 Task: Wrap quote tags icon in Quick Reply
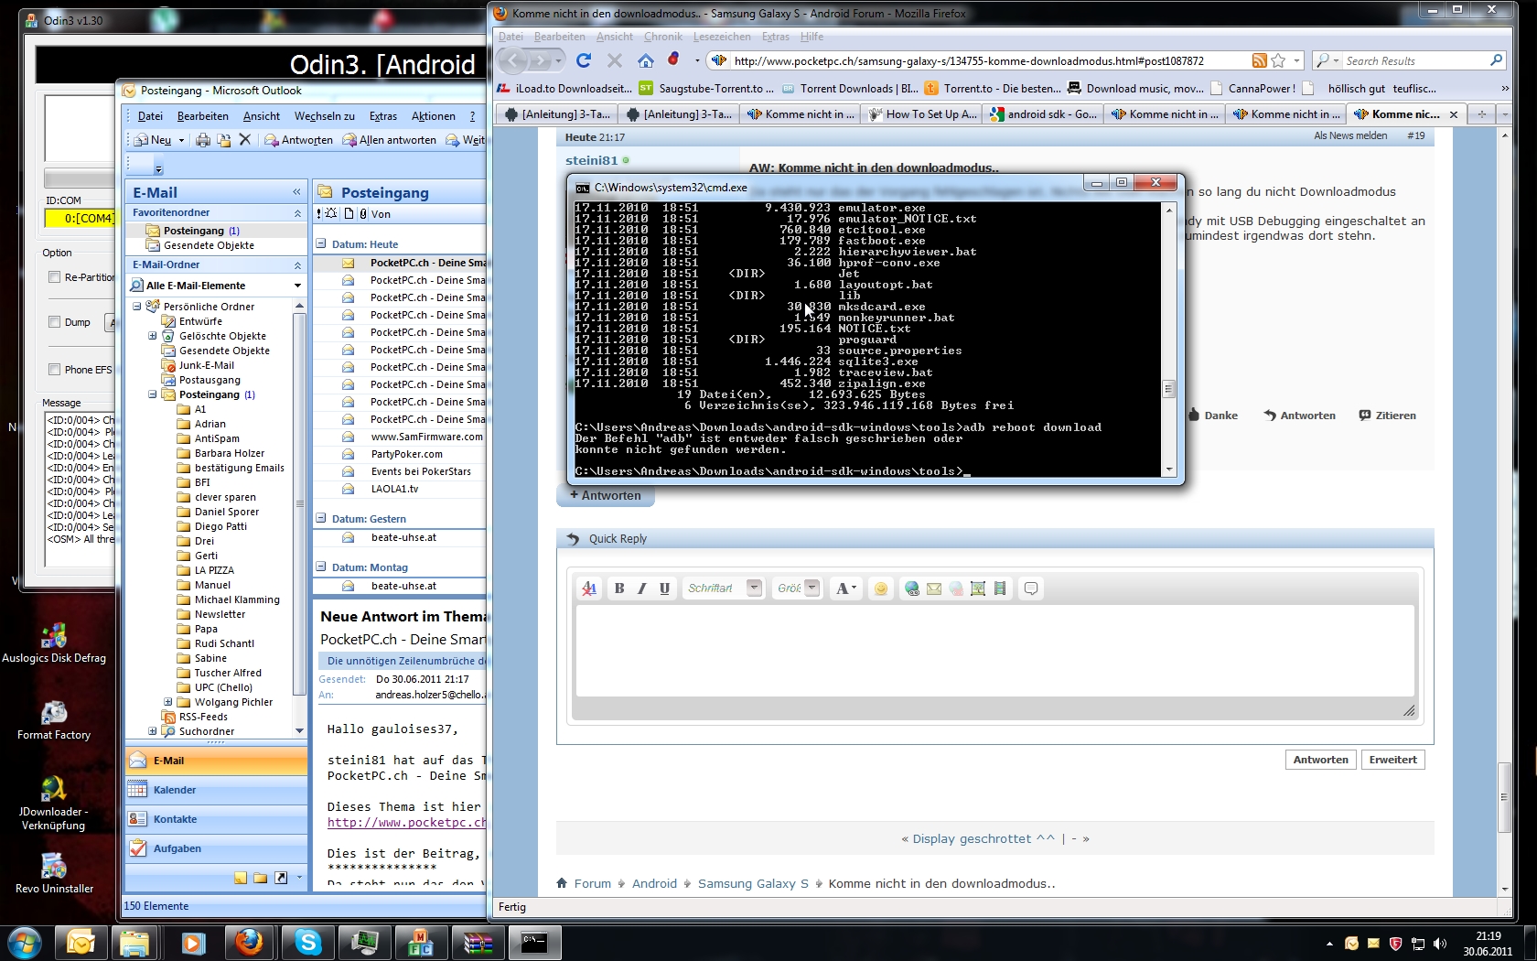1031,588
